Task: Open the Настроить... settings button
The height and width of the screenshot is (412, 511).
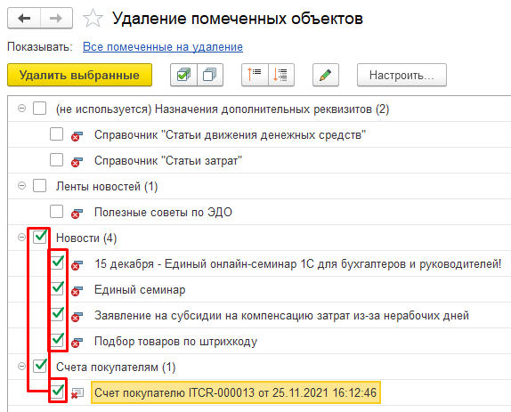Action: [x=401, y=75]
